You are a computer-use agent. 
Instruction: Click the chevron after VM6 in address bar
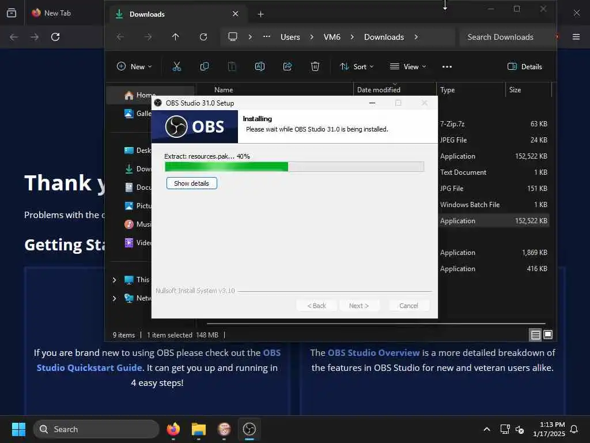point(352,37)
